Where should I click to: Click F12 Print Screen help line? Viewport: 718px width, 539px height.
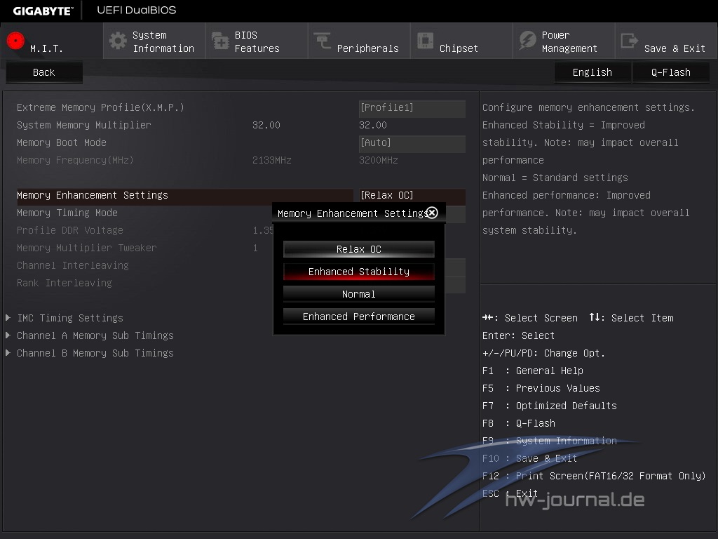(x=594, y=476)
